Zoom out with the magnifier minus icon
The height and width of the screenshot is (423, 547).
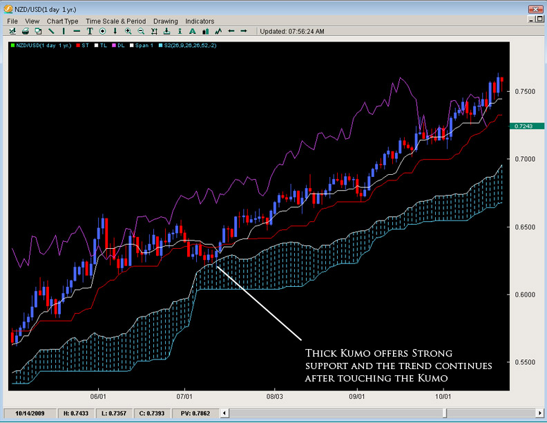pyautogui.click(x=141, y=31)
